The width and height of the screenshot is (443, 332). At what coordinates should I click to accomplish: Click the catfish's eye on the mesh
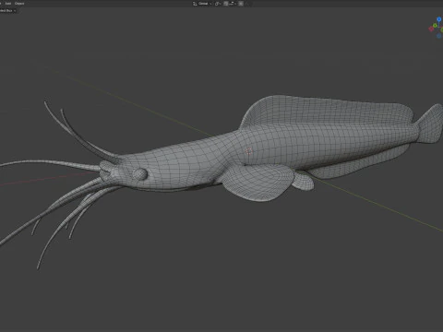pos(140,174)
